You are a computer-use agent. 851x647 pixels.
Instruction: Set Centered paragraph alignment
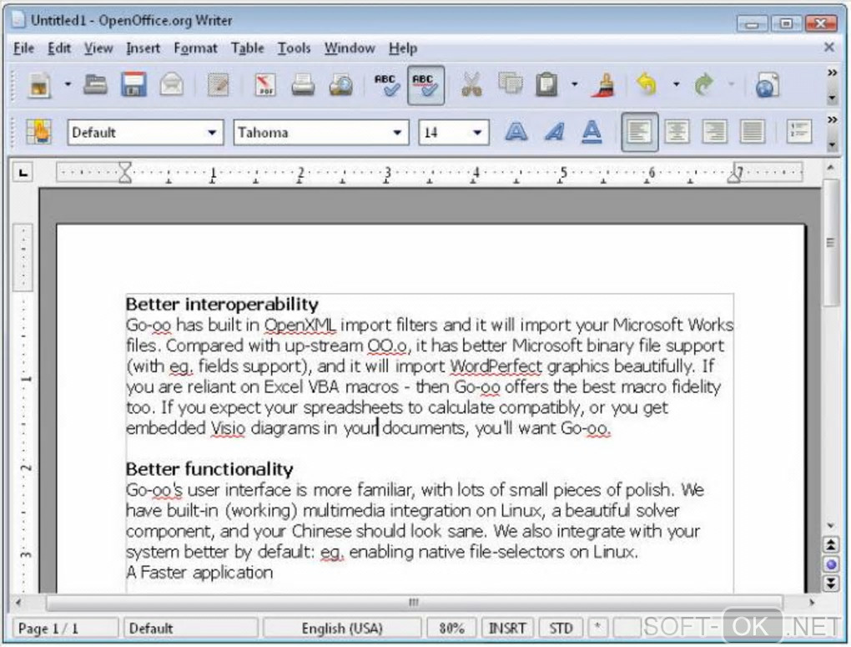click(x=677, y=132)
